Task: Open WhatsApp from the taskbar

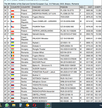Action: (x=7, y=105)
